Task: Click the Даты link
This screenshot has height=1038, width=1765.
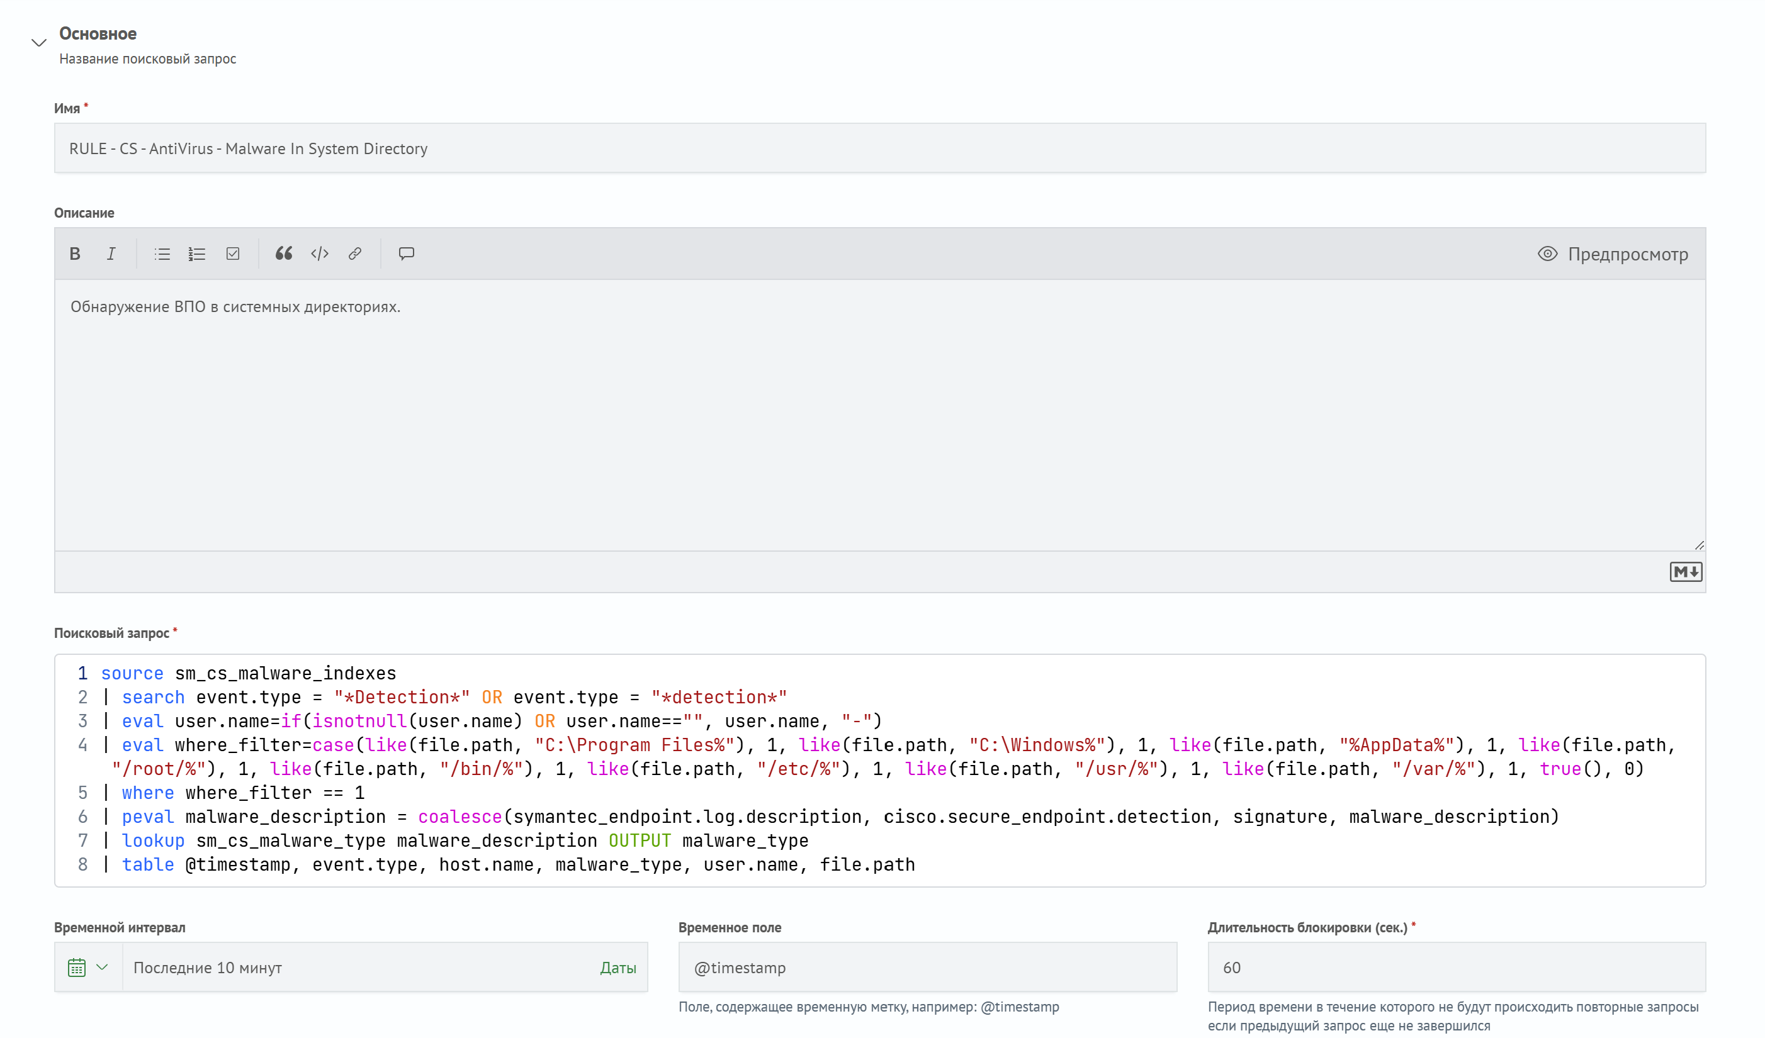Action: point(617,968)
